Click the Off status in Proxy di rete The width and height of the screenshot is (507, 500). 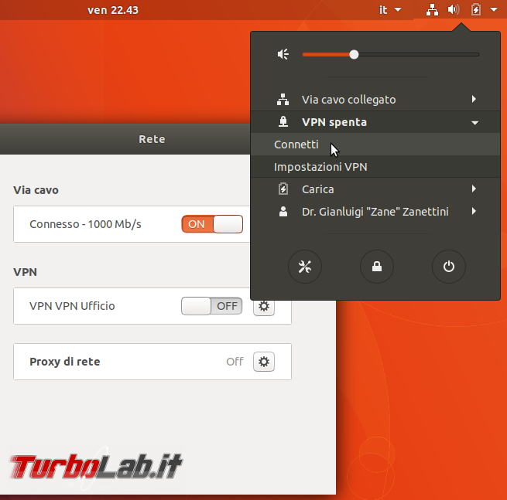[x=235, y=362]
